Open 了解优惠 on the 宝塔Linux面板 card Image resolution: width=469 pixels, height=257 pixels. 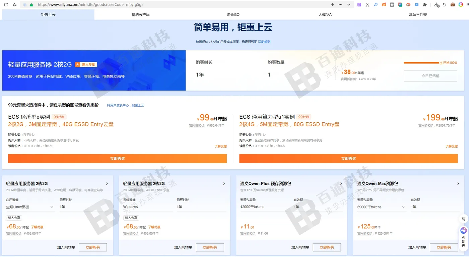point(37,227)
